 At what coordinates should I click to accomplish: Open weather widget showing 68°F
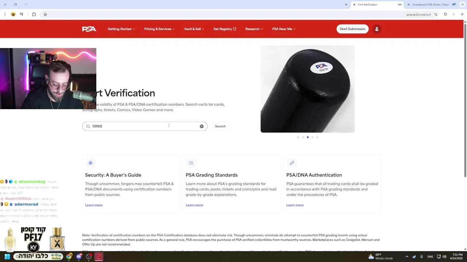pos(381,257)
